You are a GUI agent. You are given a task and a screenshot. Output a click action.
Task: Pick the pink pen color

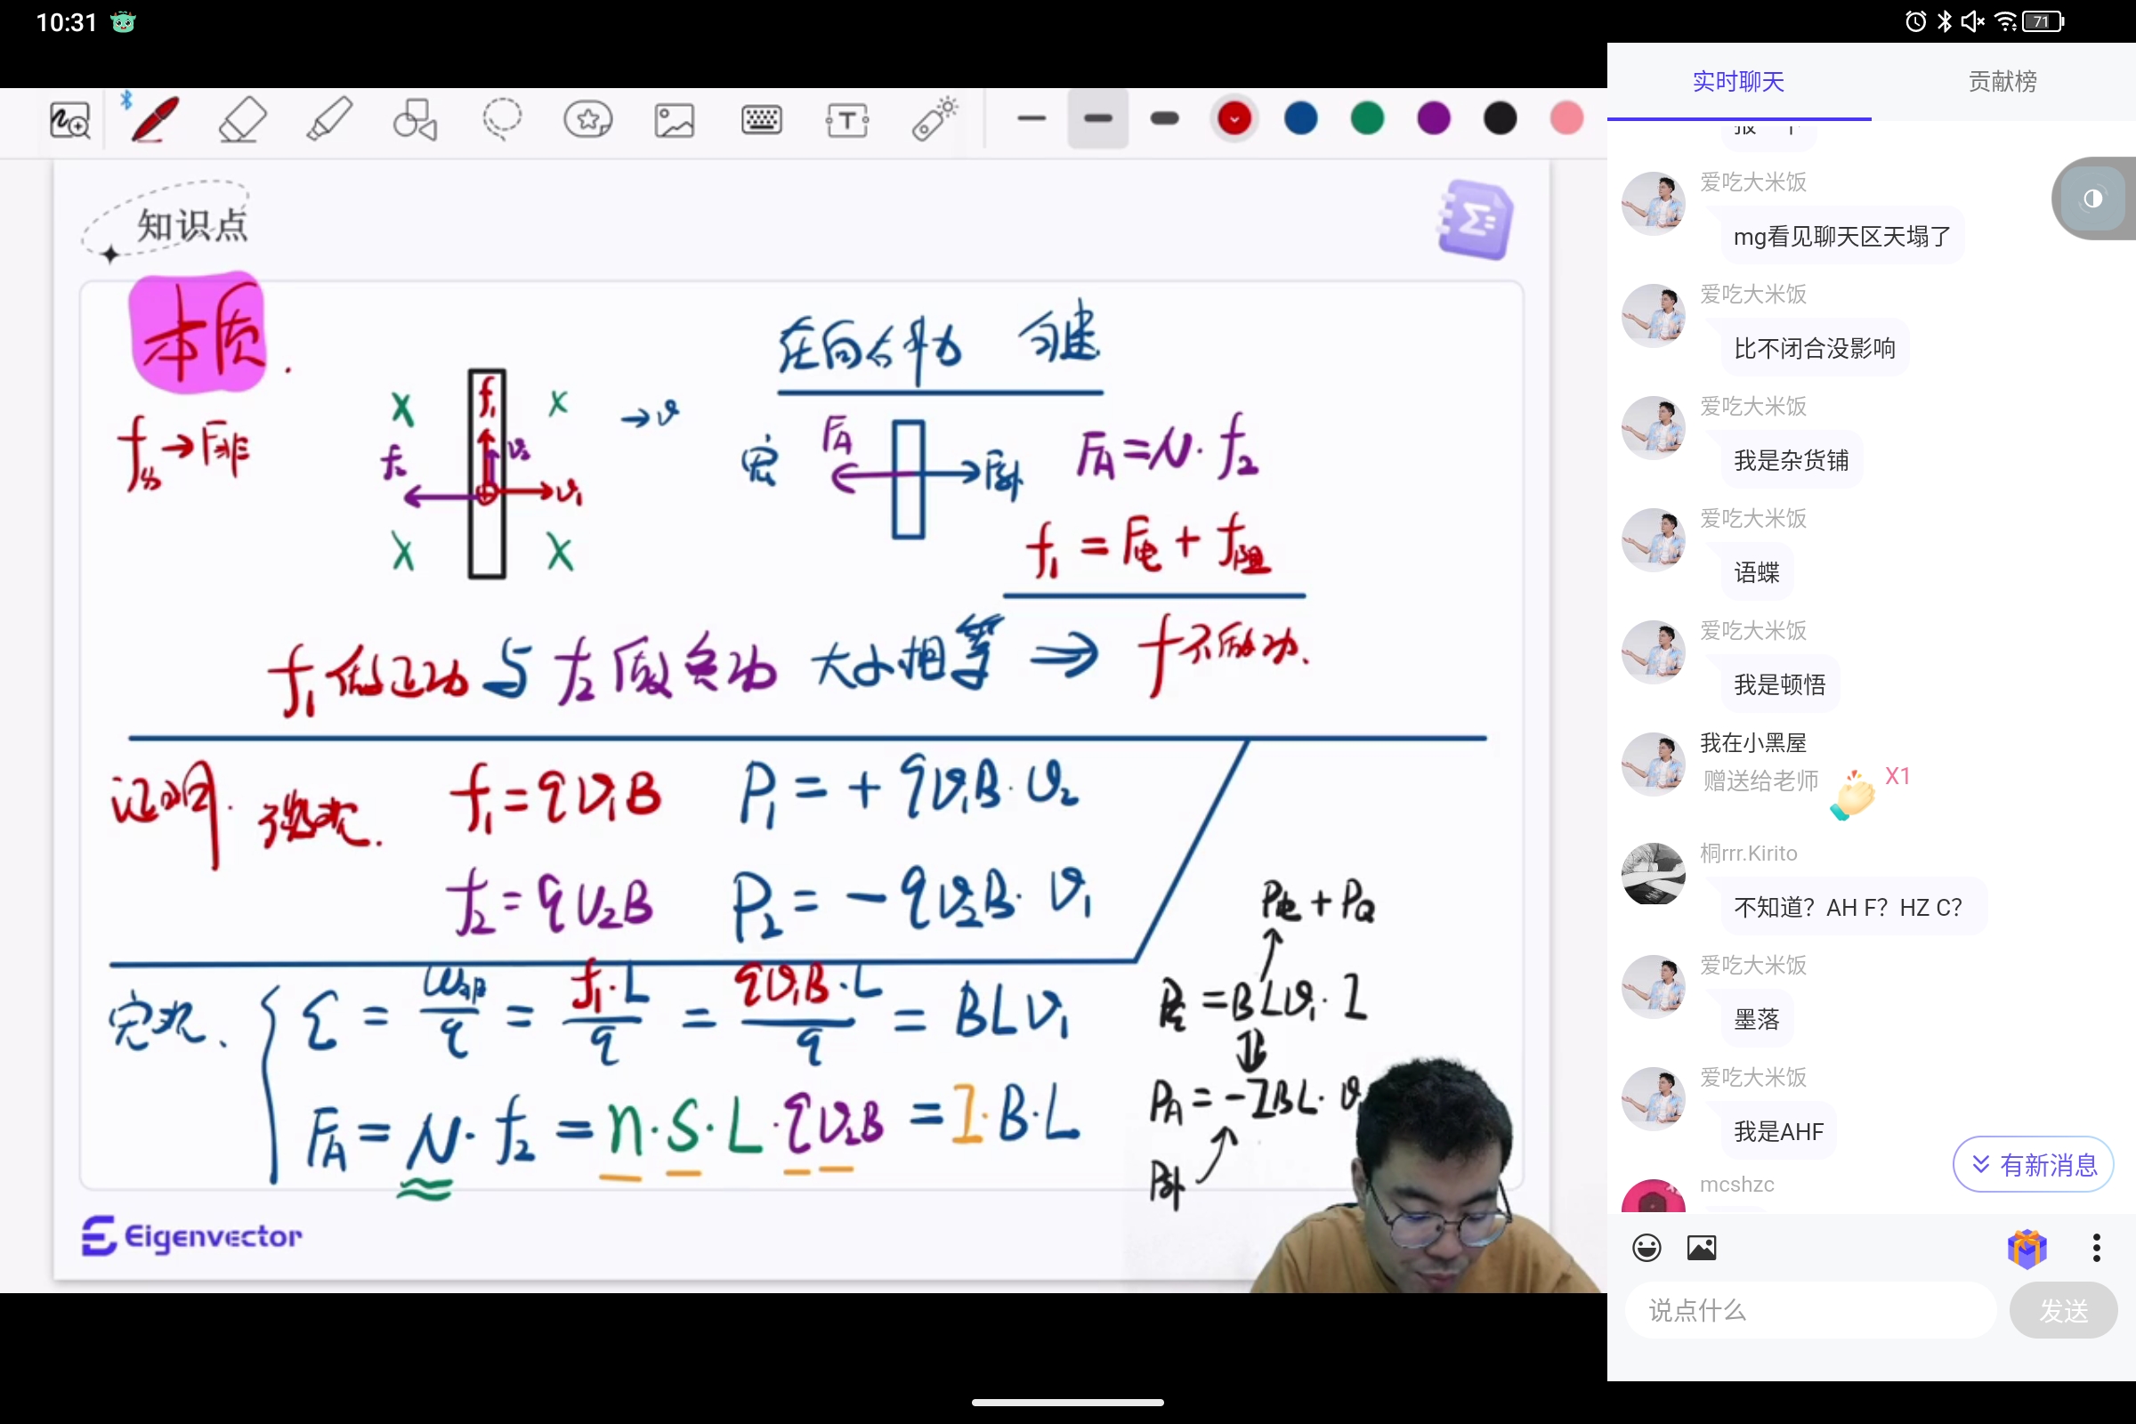[x=1566, y=118]
